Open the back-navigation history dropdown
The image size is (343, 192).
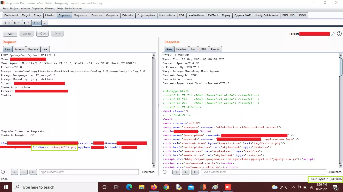coord(45,34)
